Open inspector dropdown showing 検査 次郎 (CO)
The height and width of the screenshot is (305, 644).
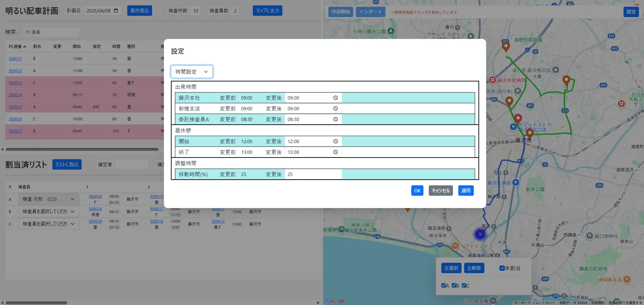[x=48, y=199]
